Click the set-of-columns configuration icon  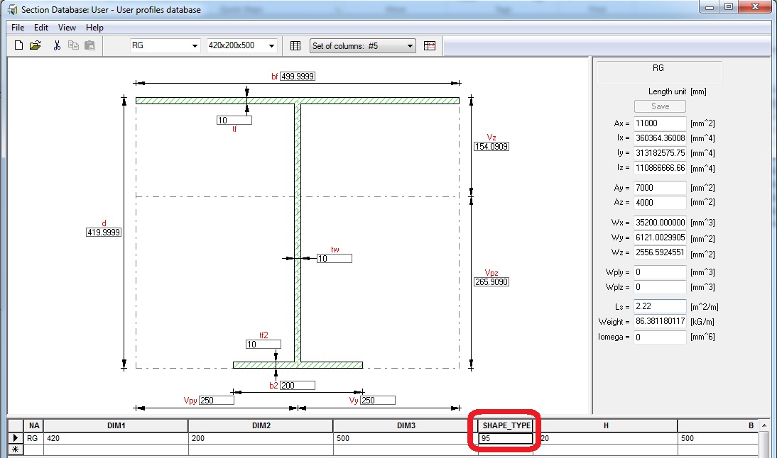(x=430, y=45)
